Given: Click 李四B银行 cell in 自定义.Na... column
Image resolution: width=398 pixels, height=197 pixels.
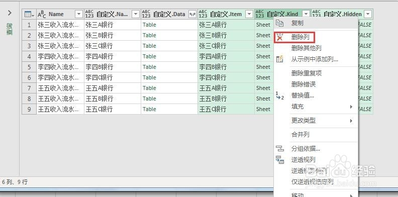Looking at the screenshot, I should (x=113, y=67).
